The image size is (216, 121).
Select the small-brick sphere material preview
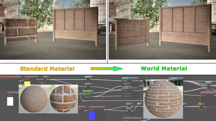click(34, 99)
